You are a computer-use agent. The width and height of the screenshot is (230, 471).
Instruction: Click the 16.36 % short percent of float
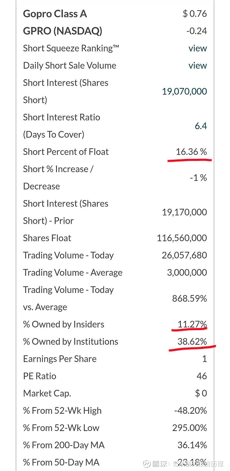tap(191, 152)
